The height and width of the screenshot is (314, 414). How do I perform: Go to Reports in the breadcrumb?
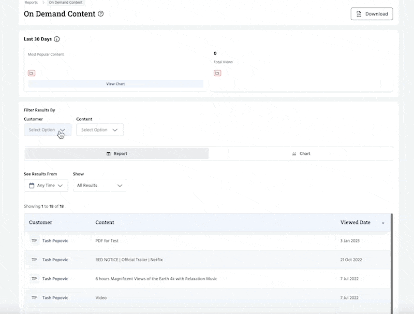(x=31, y=3)
